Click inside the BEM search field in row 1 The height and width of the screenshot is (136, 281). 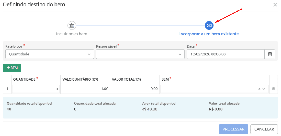point(208,89)
